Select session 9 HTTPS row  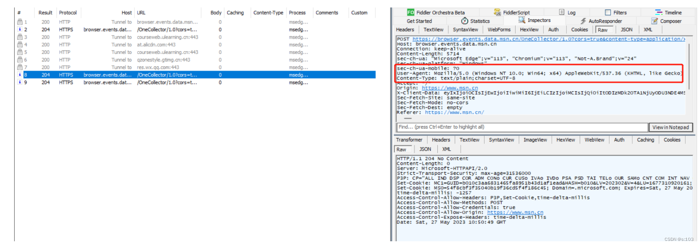(196, 82)
